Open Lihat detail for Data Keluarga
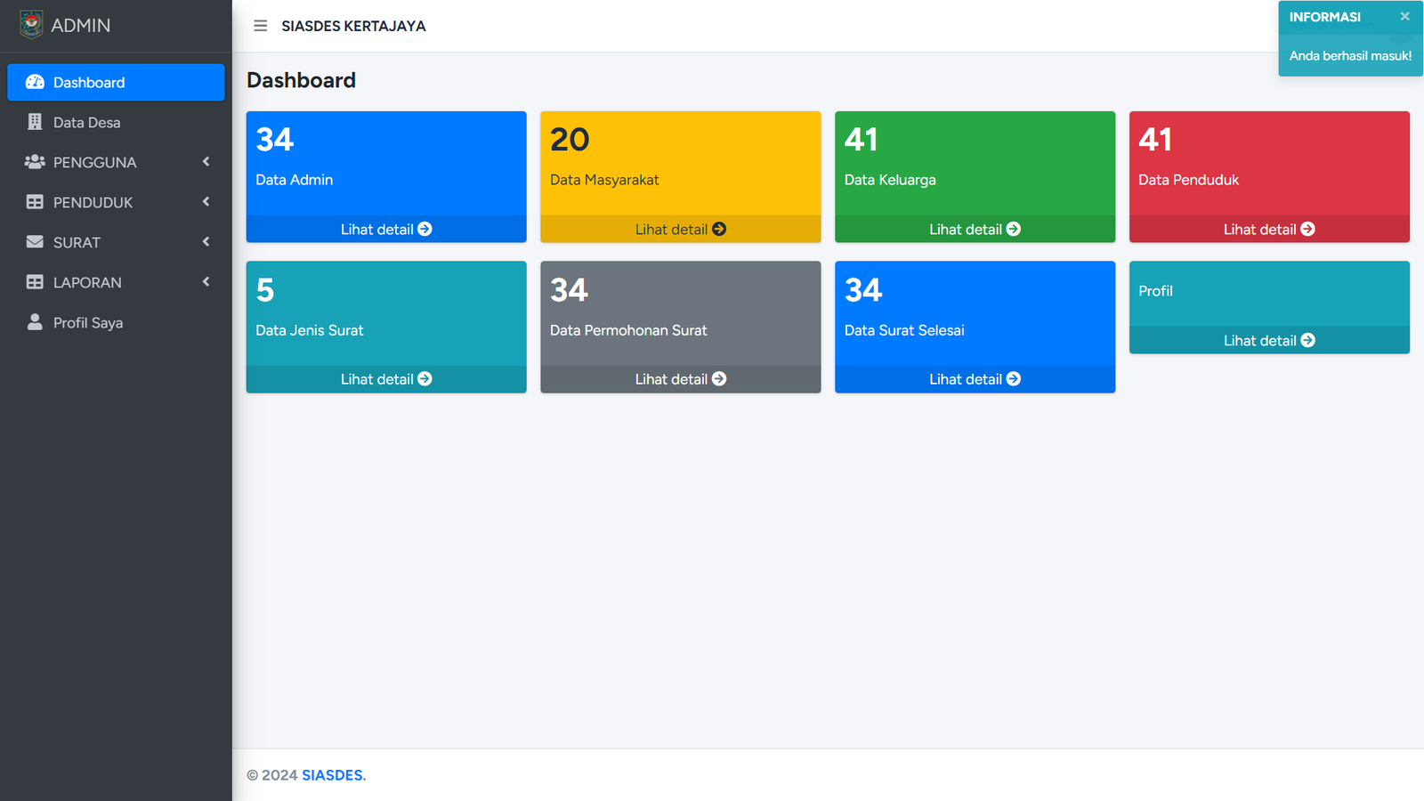 coord(975,229)
